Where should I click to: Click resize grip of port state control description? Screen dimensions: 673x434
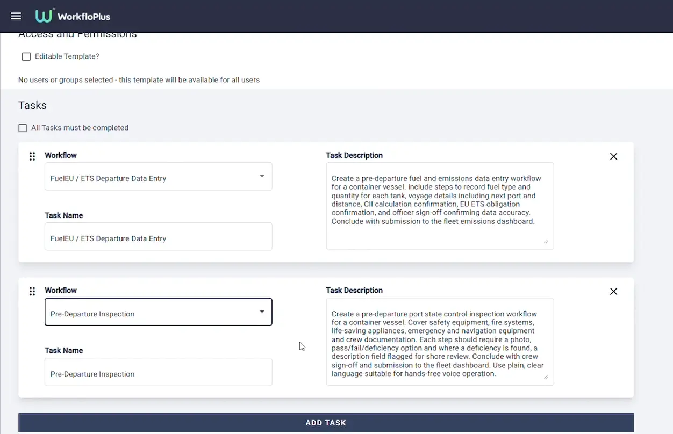[546, 377]
